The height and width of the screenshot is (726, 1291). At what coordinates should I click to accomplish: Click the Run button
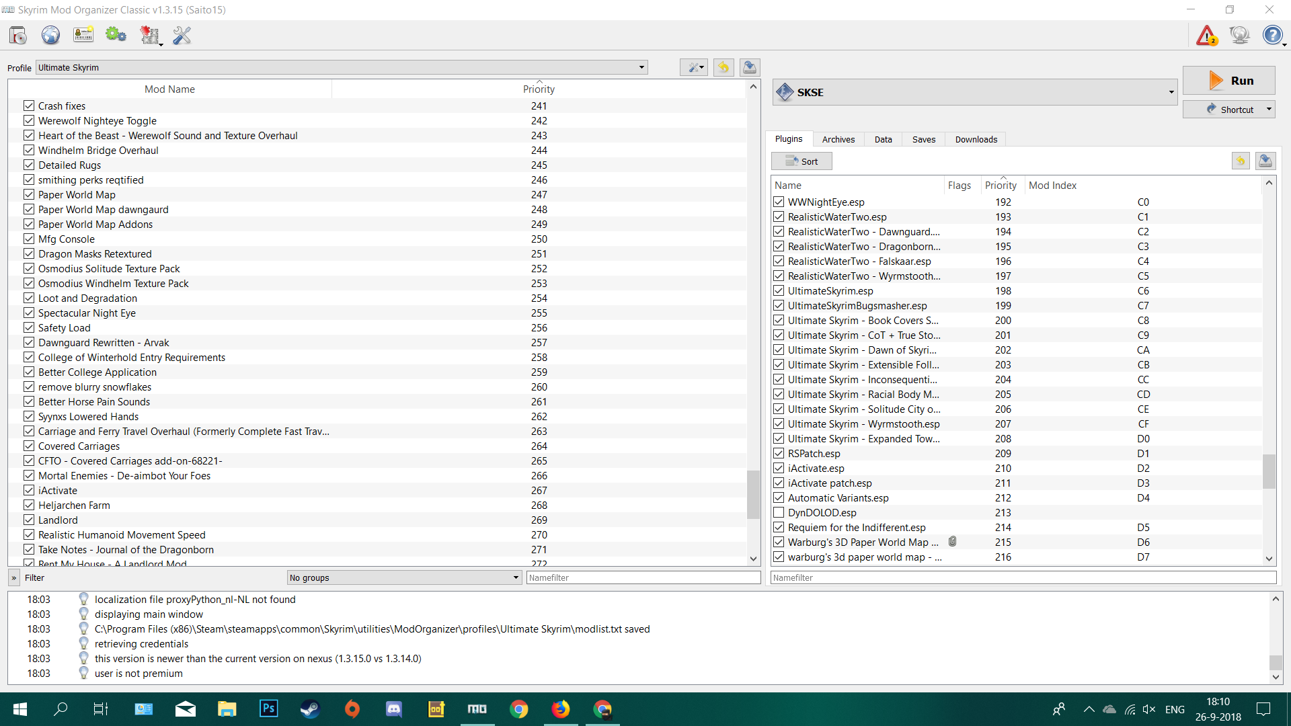(x=1229, y=81)
